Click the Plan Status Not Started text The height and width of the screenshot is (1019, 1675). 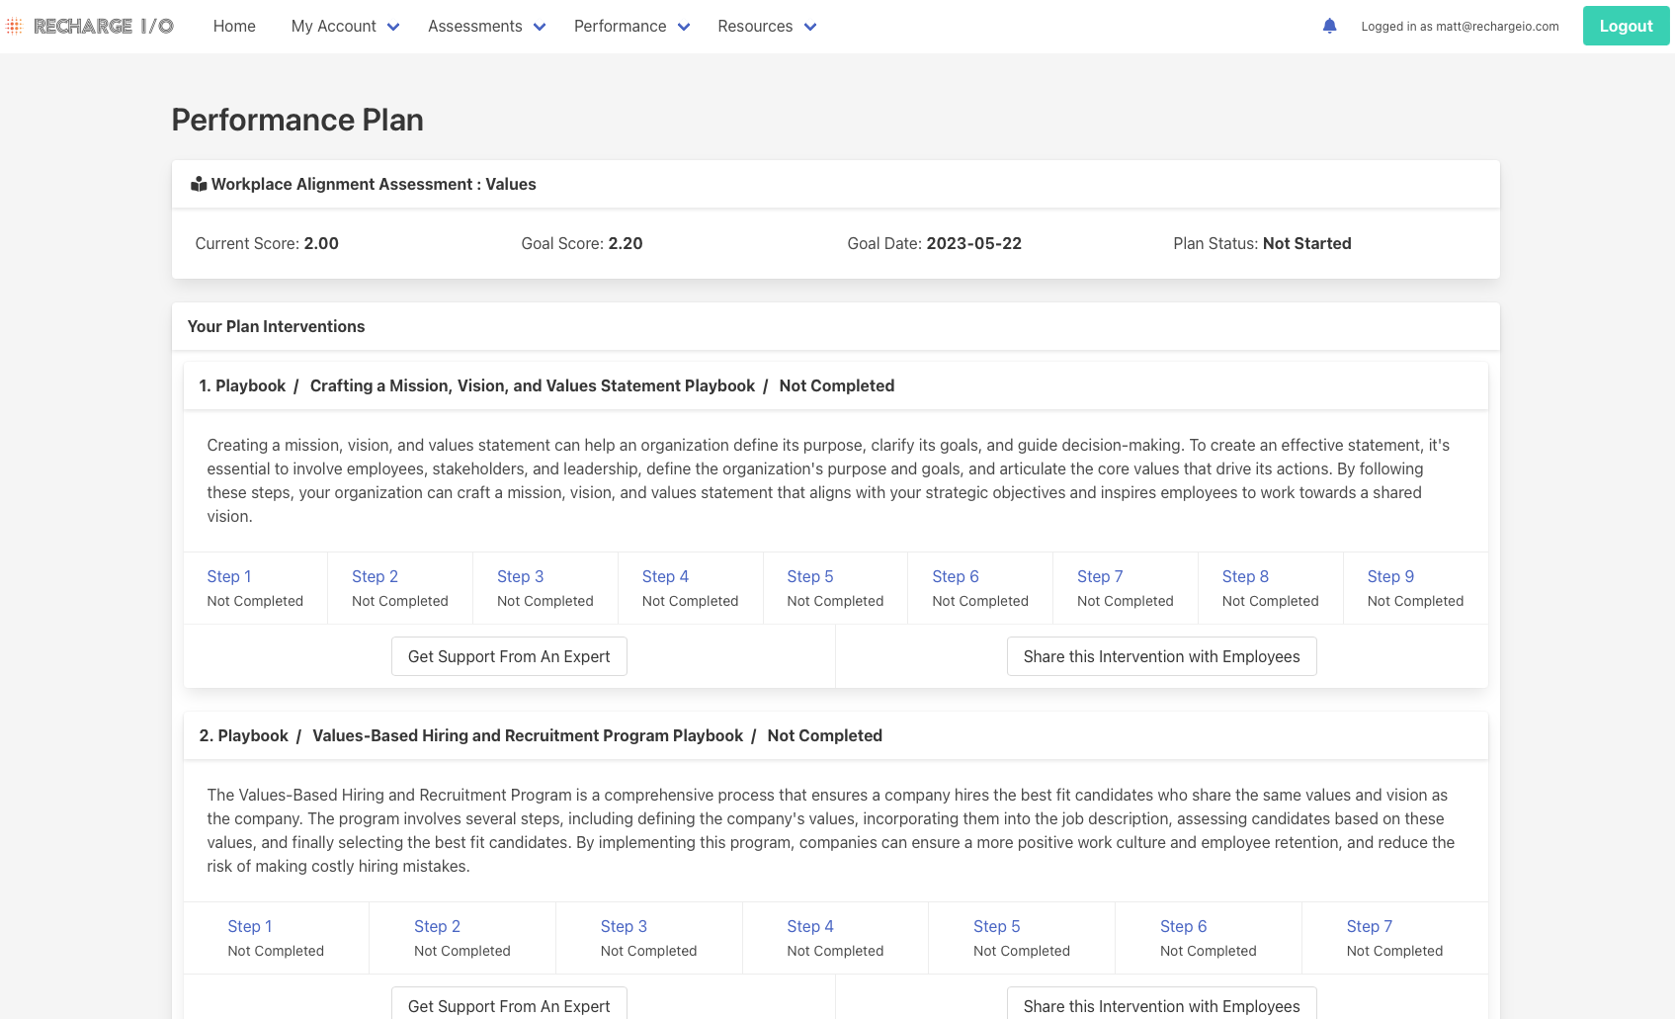point(1262,243)
